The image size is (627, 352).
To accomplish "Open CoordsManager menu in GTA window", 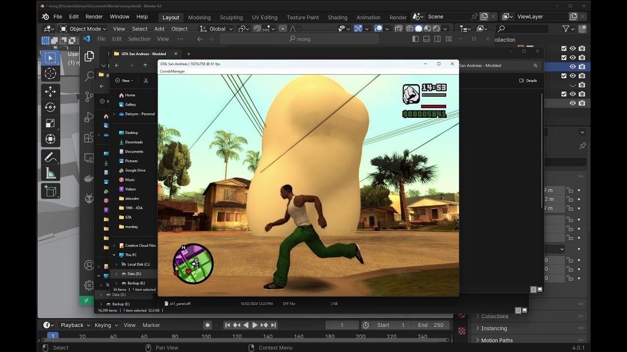I will click(172, 71).
